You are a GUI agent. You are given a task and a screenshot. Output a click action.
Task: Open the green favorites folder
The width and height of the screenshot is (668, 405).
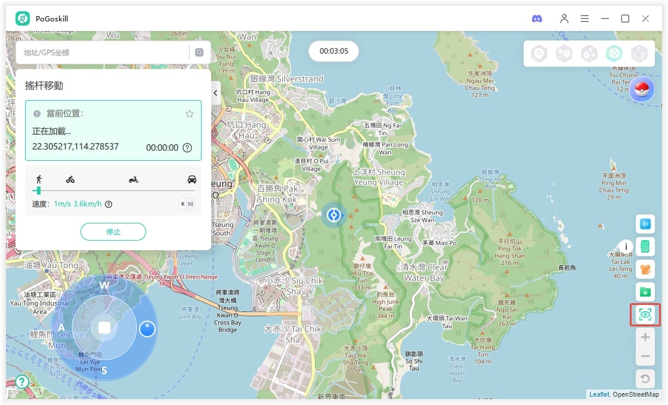pyautogui.click(x=645, y=292)
